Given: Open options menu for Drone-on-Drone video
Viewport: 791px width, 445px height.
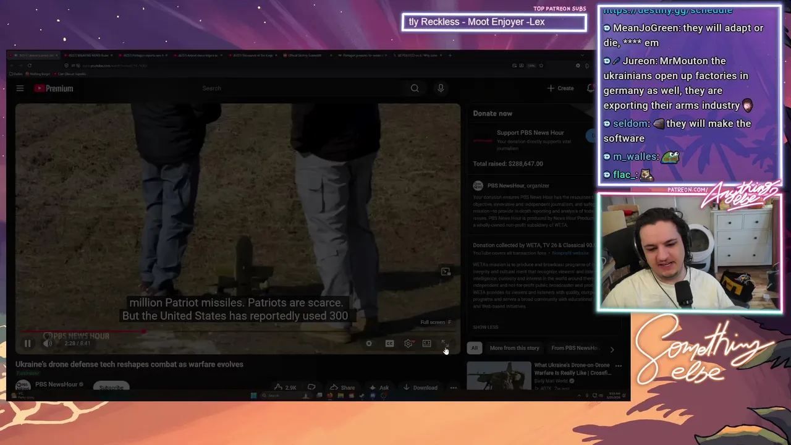Looking at the screenshot, I should click(x=618, y=366).
